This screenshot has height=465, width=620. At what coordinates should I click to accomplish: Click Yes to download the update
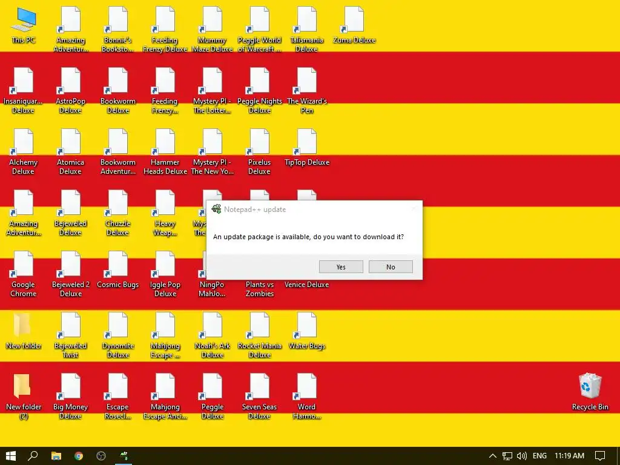click(341, 267)
